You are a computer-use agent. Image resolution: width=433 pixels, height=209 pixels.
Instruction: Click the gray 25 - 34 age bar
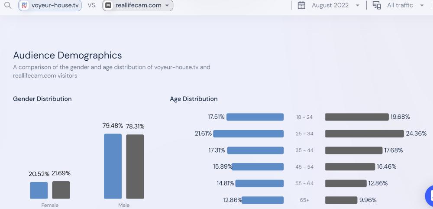point(364,134)
